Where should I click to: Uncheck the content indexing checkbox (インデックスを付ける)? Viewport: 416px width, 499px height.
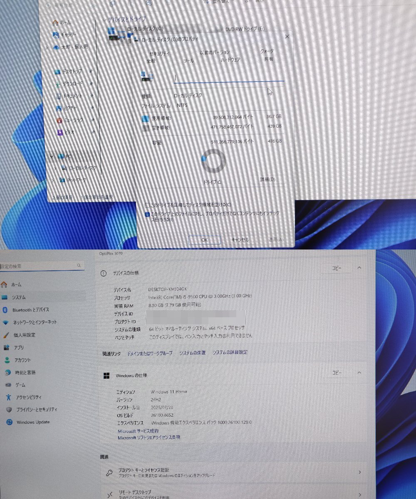(147, 214)
